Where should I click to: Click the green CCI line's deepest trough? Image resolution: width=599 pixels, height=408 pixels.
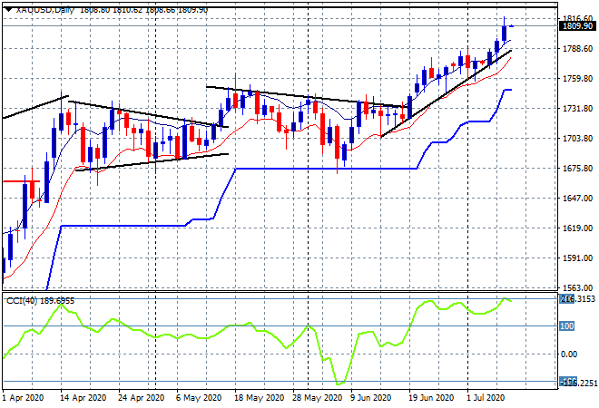click(339, 384)
